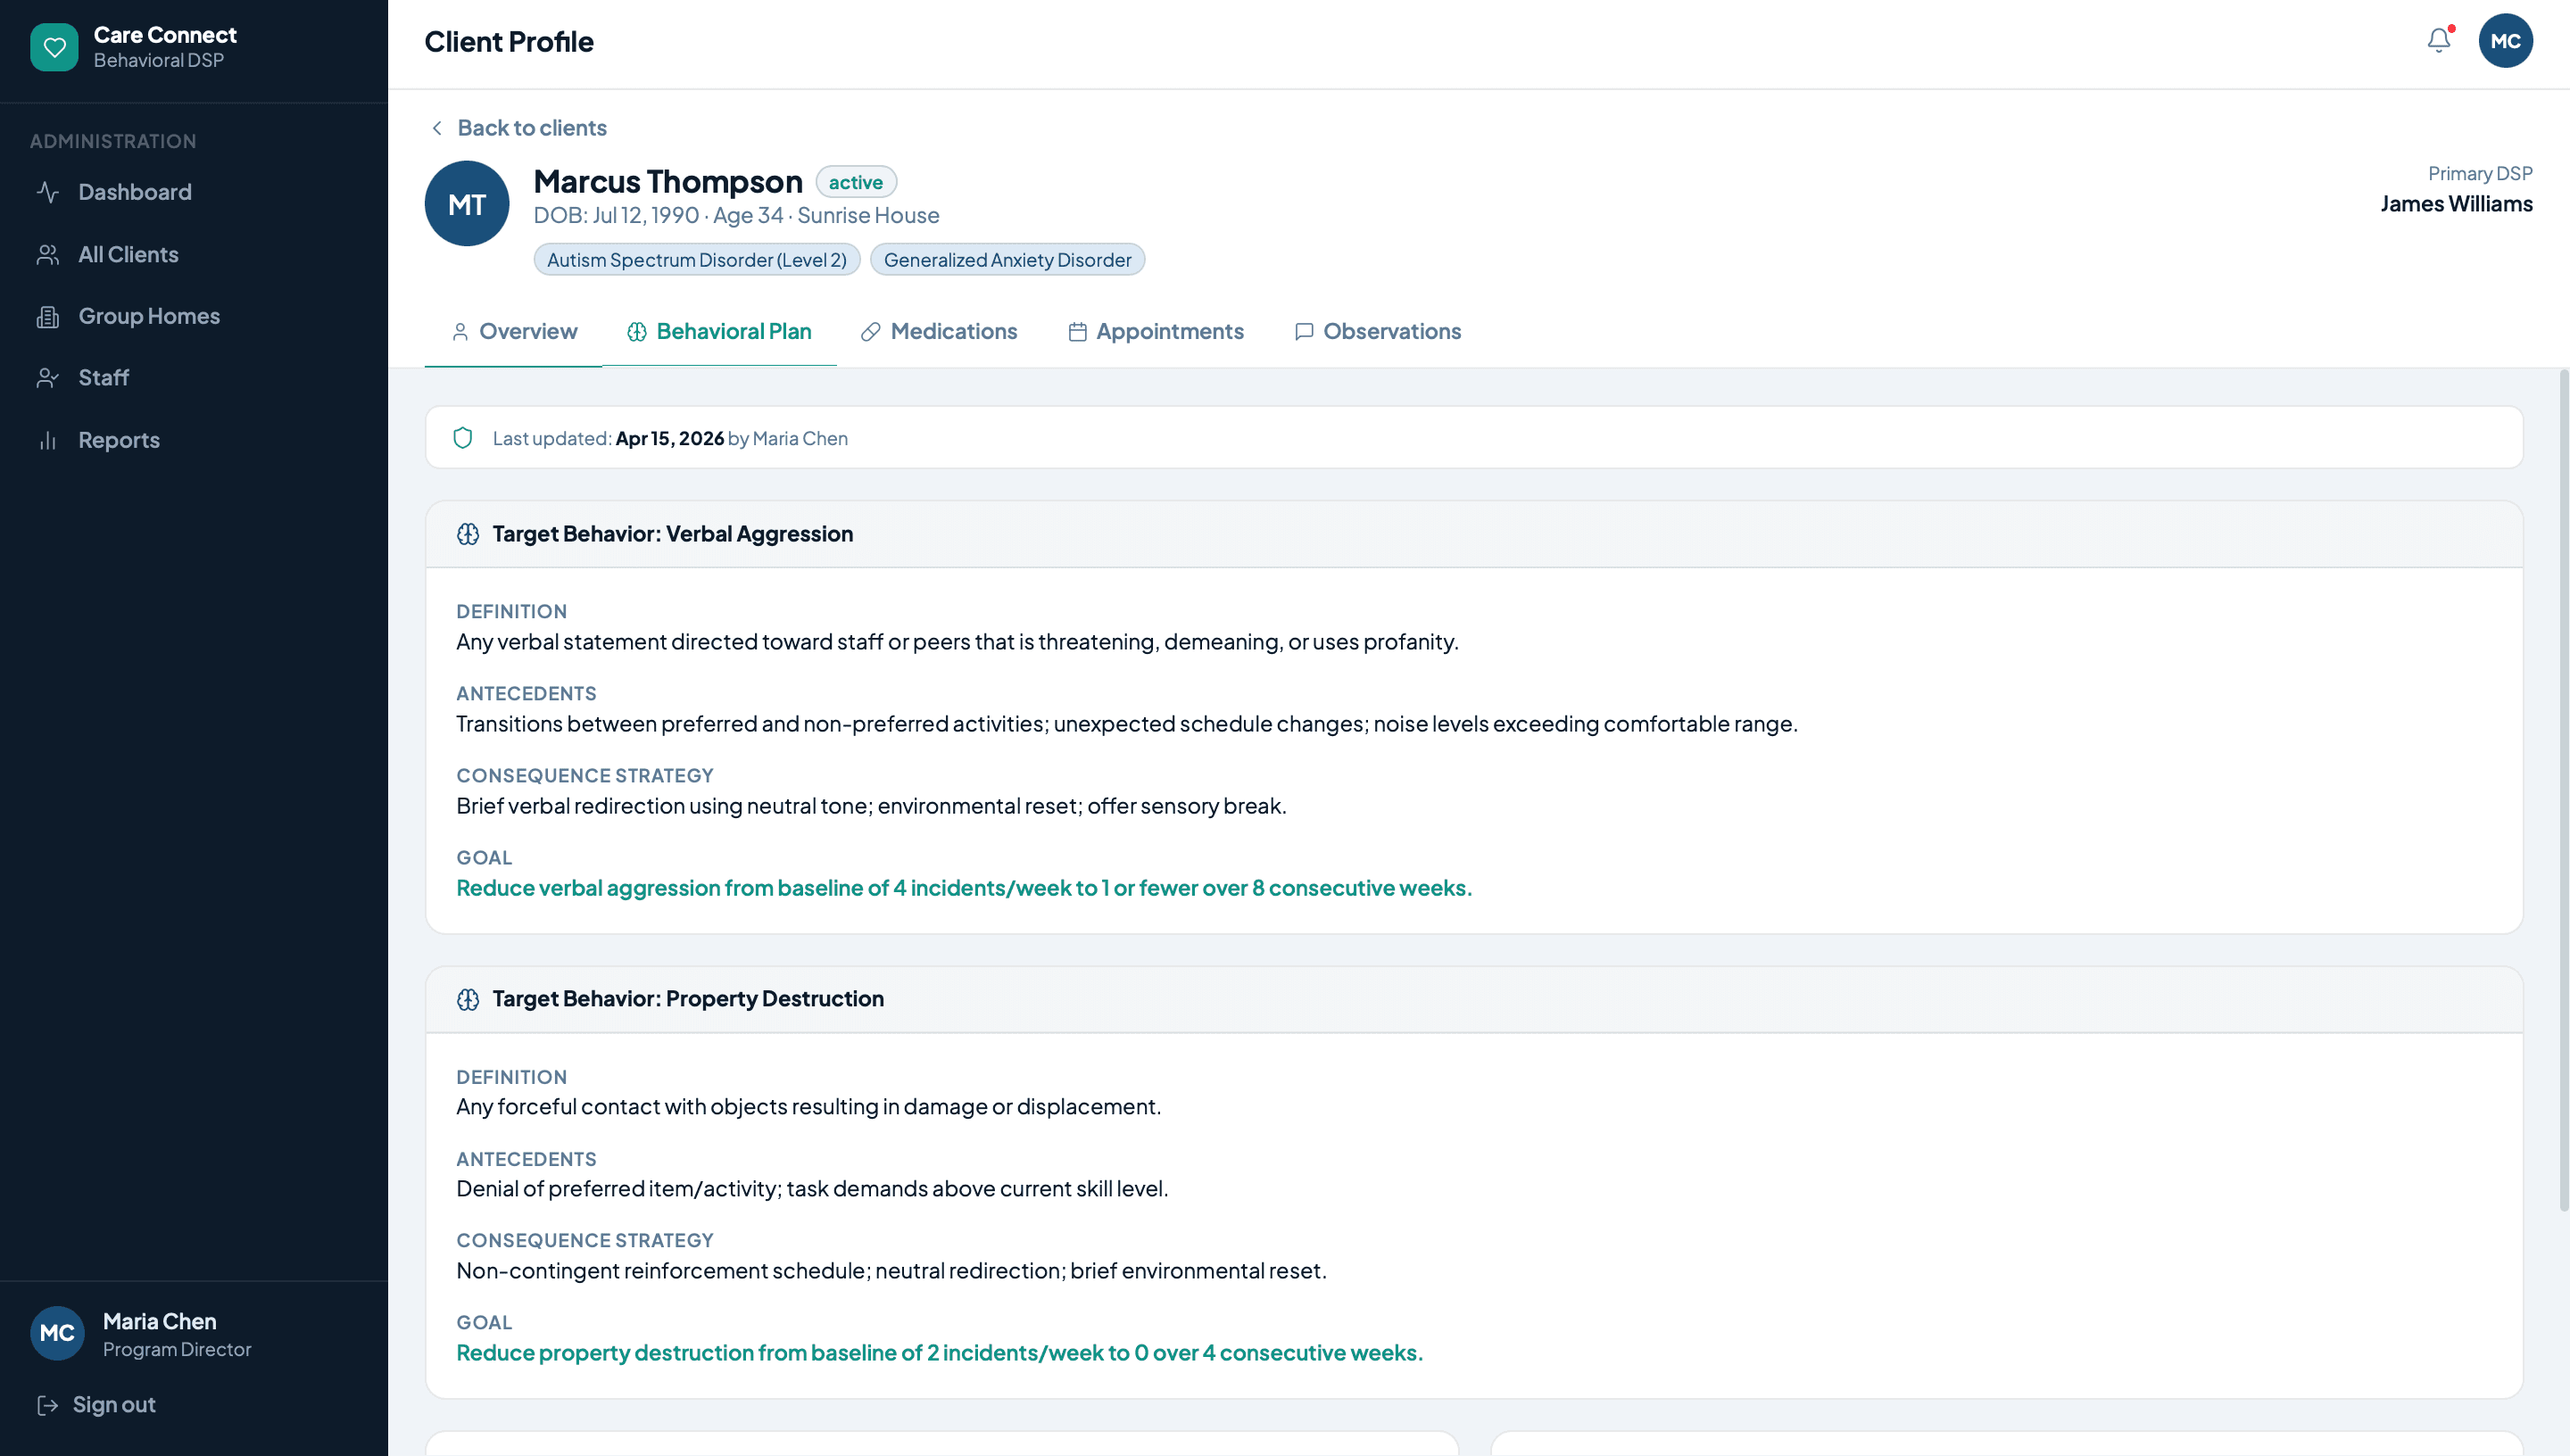This screenshot has width=2570, height=1456.
Task: Switch to the Medications tab
Action: [x=939, y=332]
